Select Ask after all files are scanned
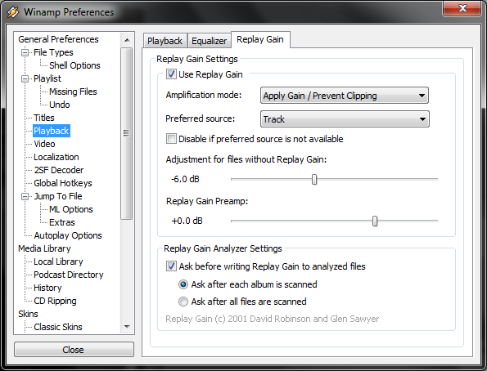The height and width of the screenshot is (371, 487). (183, 302)
